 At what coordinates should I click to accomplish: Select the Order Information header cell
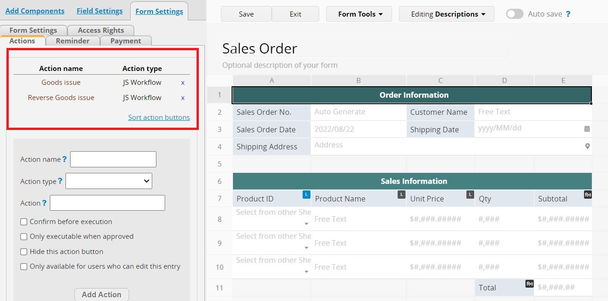(x=412, y=95)
